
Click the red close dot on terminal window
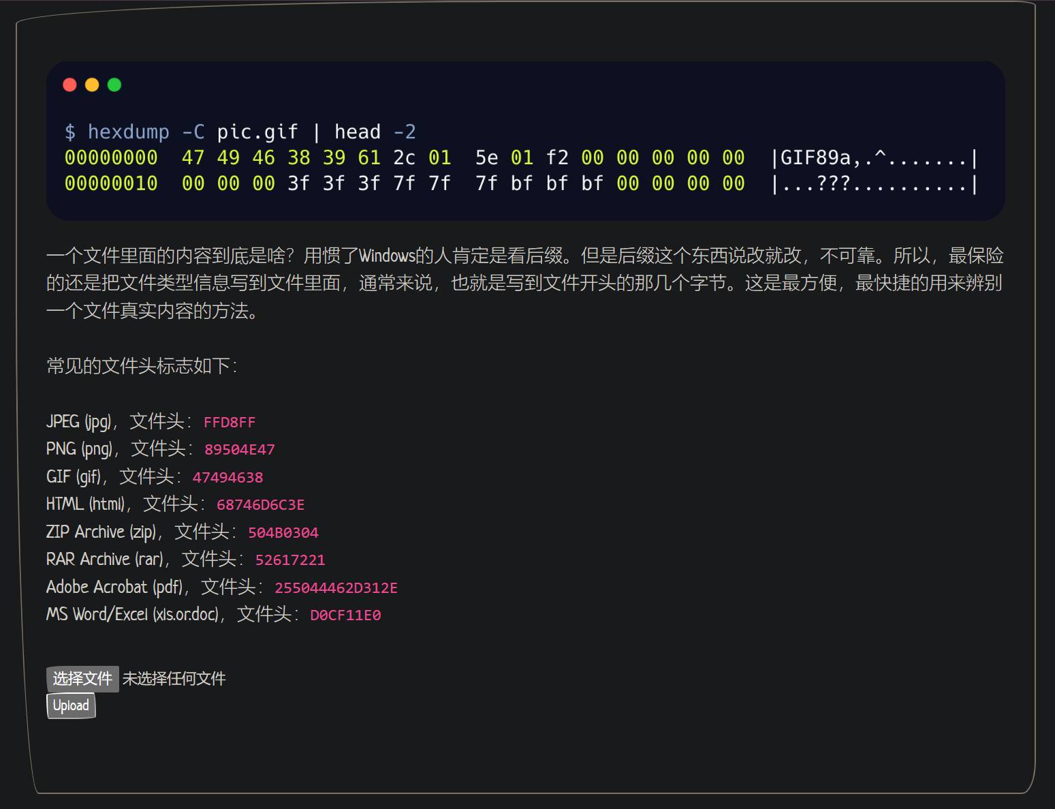pos(69,85)
